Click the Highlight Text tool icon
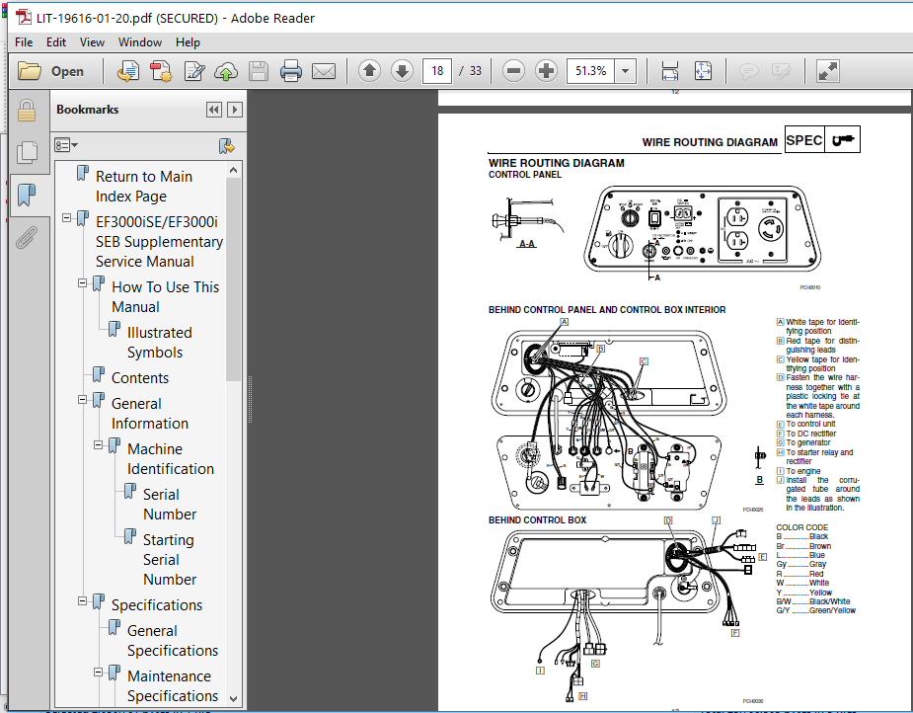The height and width of the screenshot is (713, 913). coord(781,71)
